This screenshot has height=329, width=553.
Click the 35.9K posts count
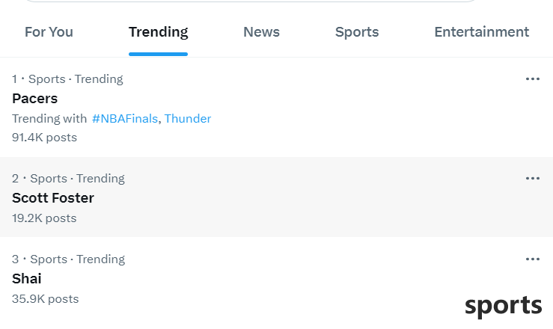coord(45,299)
